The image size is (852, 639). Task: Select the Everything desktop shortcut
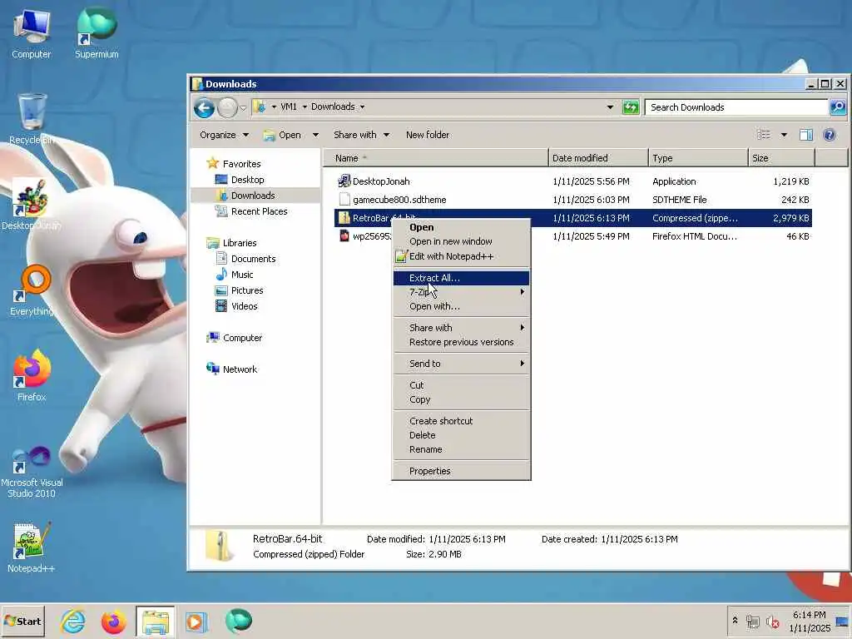coord(32,290)
